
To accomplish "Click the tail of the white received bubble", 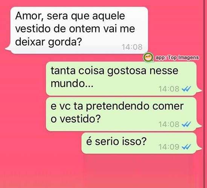I will [8, 49].
